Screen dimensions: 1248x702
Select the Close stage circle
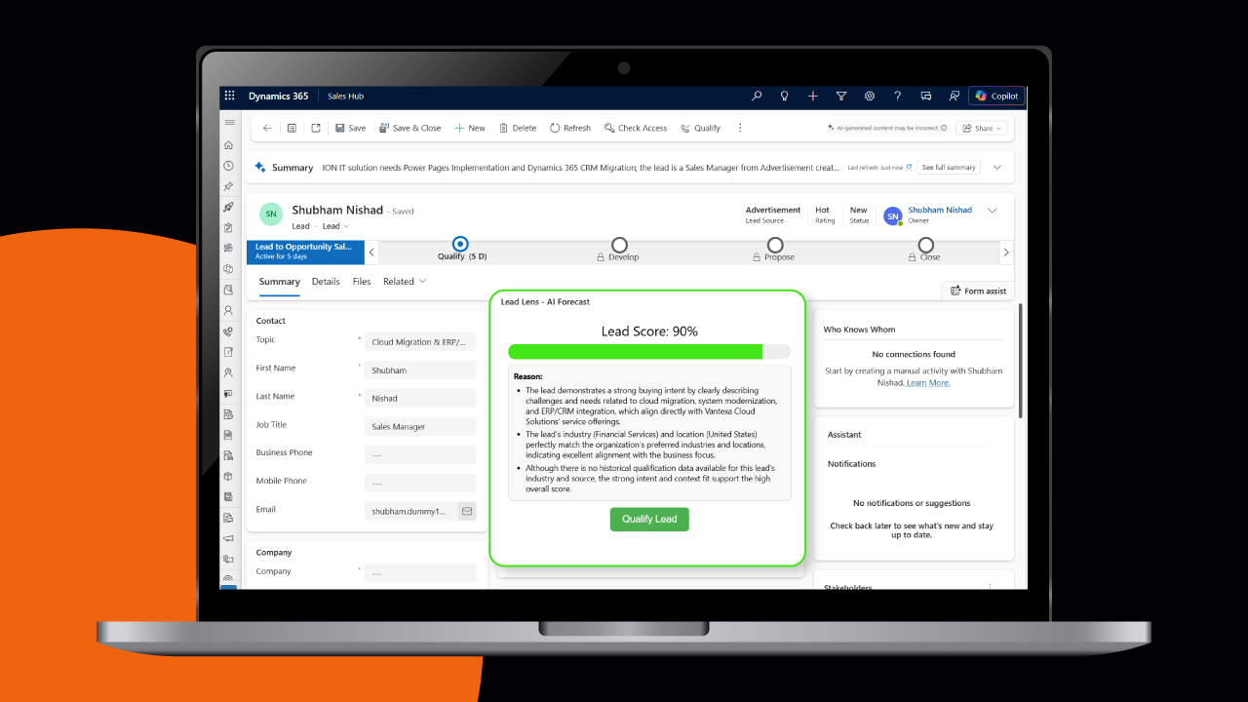pyautogui.click(x=926, y=245)
